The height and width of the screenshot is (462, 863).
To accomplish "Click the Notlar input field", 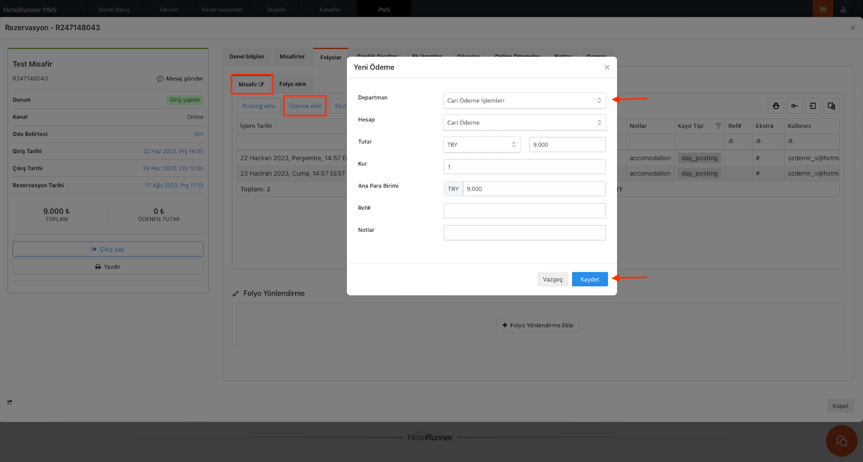I will pyautogui.click(x=524, y=233).
